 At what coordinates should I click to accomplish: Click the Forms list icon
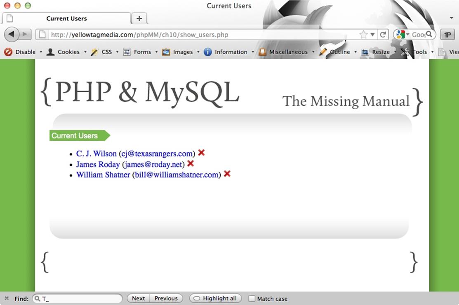click(x=127, y=52)
